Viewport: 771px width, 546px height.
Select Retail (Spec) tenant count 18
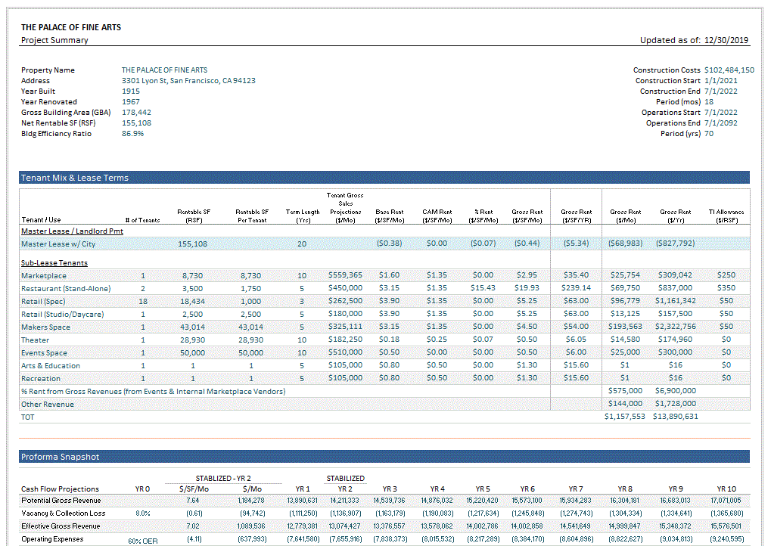(x=142, y=301)
